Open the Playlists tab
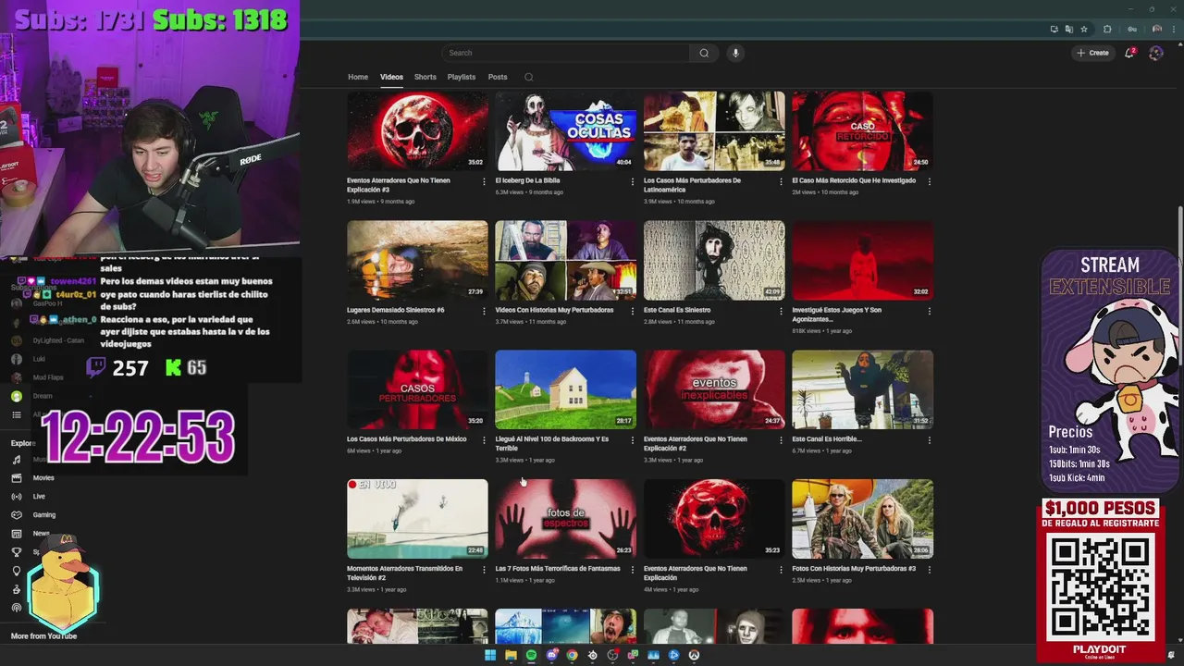The height and width of the screenshot is (666, 1184). tap(462, 77)
